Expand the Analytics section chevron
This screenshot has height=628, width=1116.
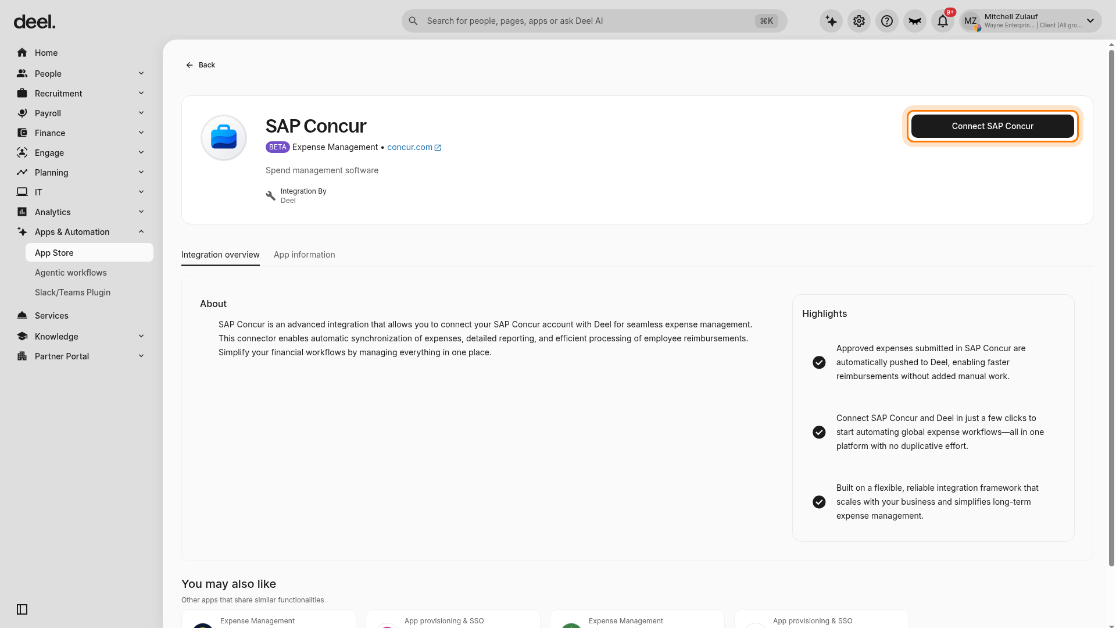(x=141, y=212)
